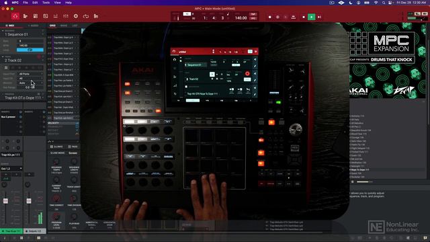Screen dimensions: 430x242
Task: Click the sequence BPM field 140.00
Action: click(x=30, y=46)
